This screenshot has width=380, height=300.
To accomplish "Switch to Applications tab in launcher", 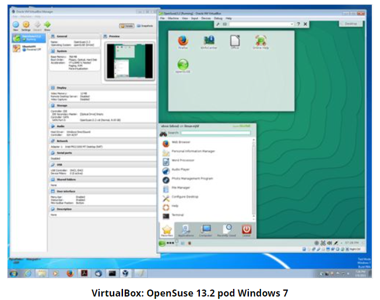I will tap(185, 230).
